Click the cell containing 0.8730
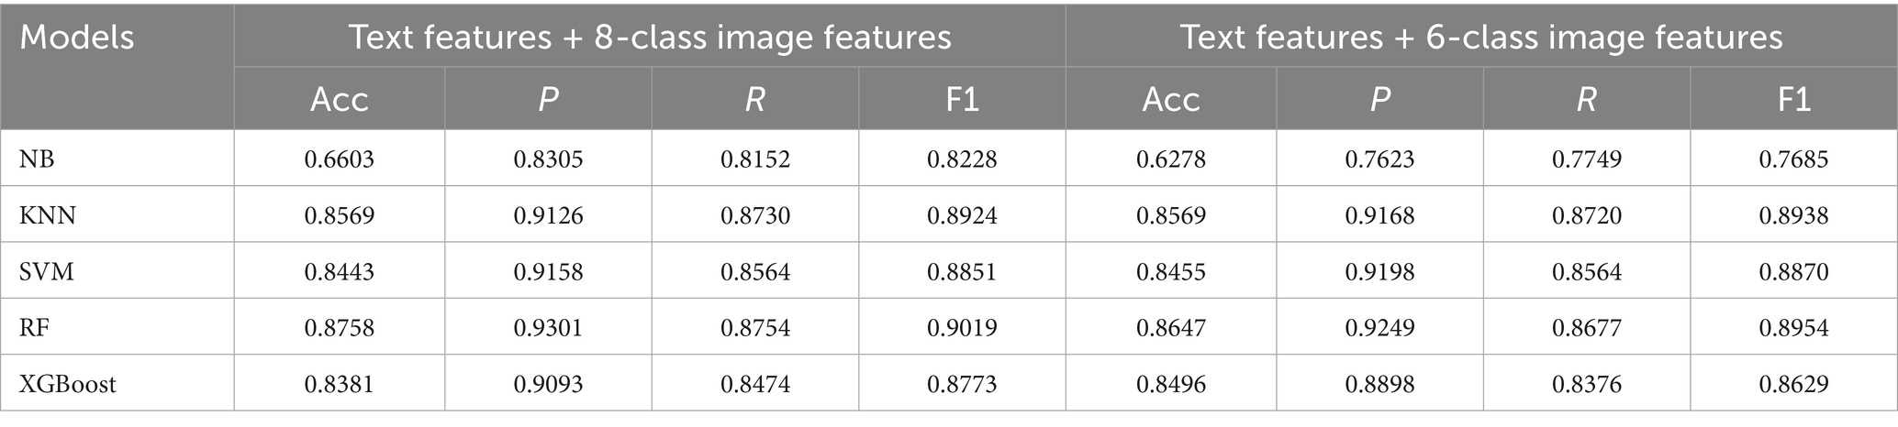 (755, 215)
